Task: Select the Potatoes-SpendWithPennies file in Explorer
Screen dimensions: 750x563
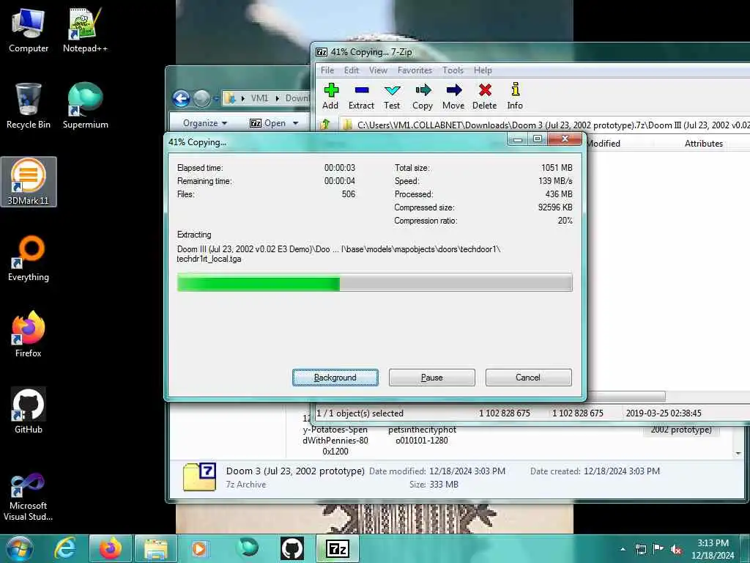Action: point(335,435)
